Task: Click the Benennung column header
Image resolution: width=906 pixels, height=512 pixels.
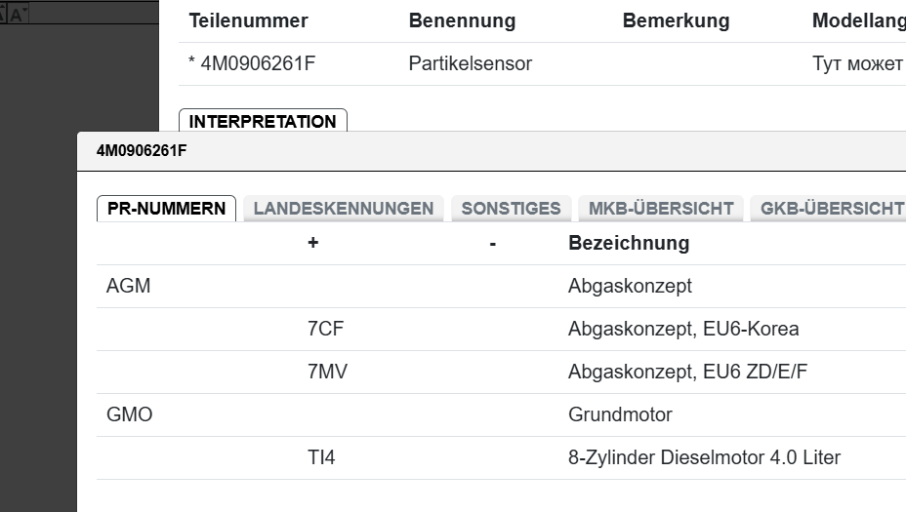Action: 462,20
